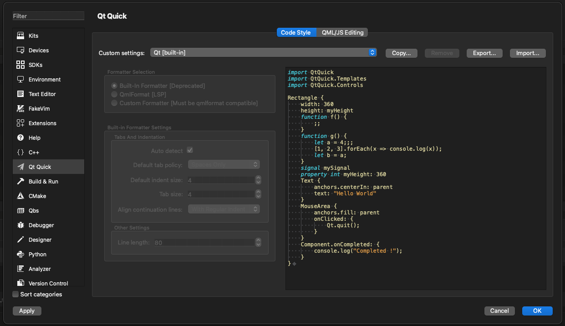Click the Designer pencil icon
Screen dimensions: 565x326
coord(20,239)
